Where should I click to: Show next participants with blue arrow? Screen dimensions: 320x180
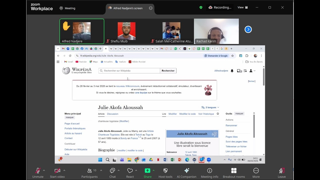[x=248, y=29]
